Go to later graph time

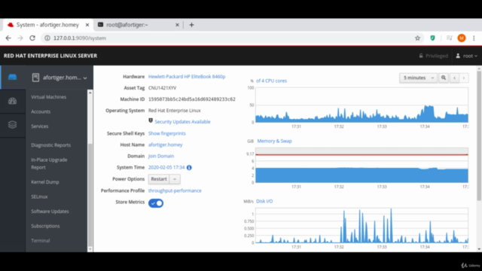tap(464, 78)
